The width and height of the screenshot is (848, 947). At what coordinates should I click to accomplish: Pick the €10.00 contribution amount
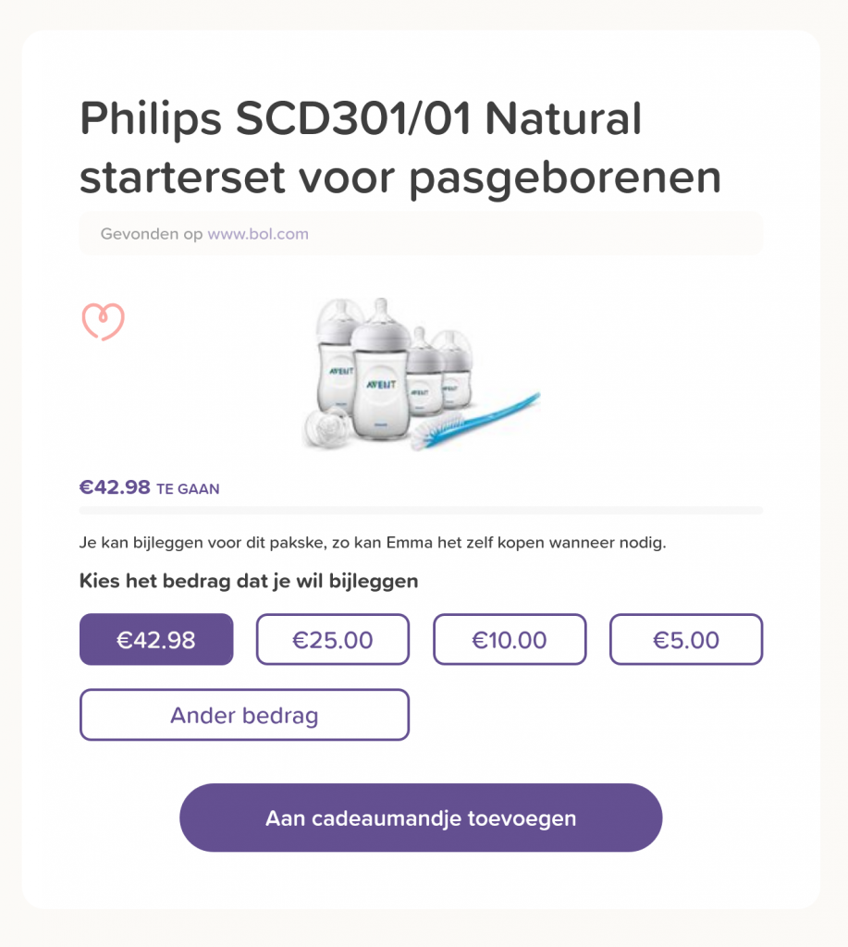tap(510, 640)
